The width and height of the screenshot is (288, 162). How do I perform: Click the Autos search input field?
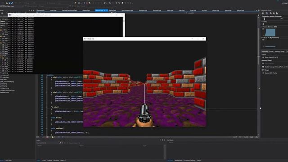[x=47, y=143]
